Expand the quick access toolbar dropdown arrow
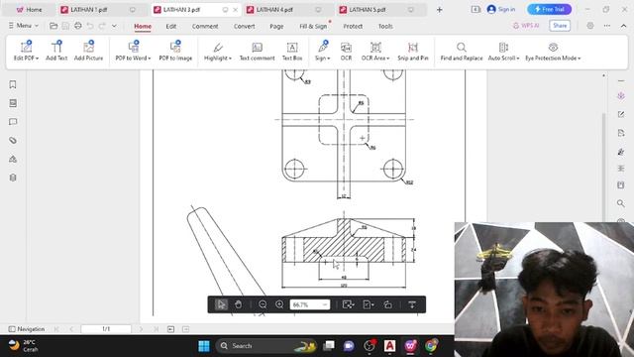The width and height of the screenshot is (634, 357). pos(114,26)
